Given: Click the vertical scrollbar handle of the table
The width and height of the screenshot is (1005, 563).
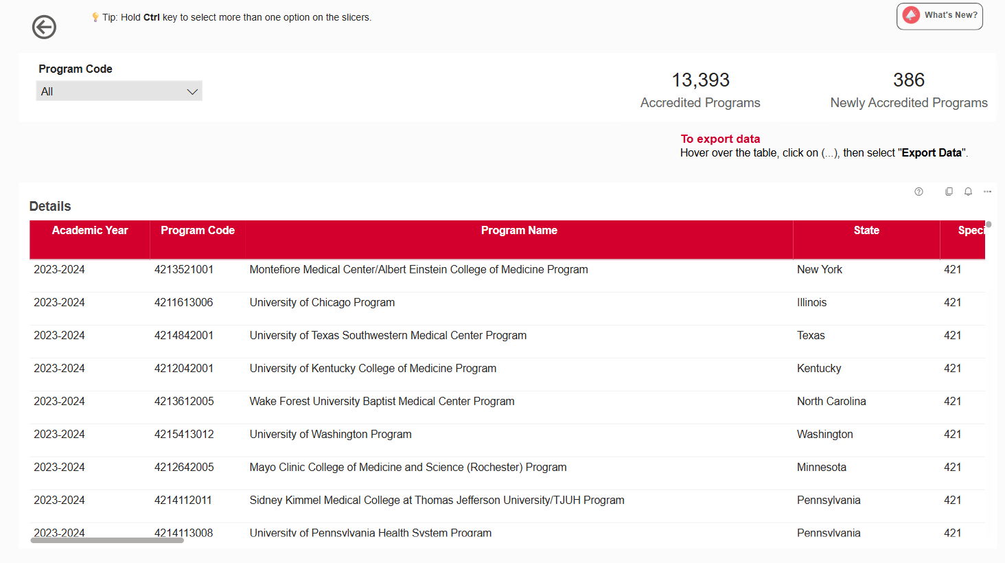Looking at the screenshot, I should pyautogui.click(x=989, y=225).
